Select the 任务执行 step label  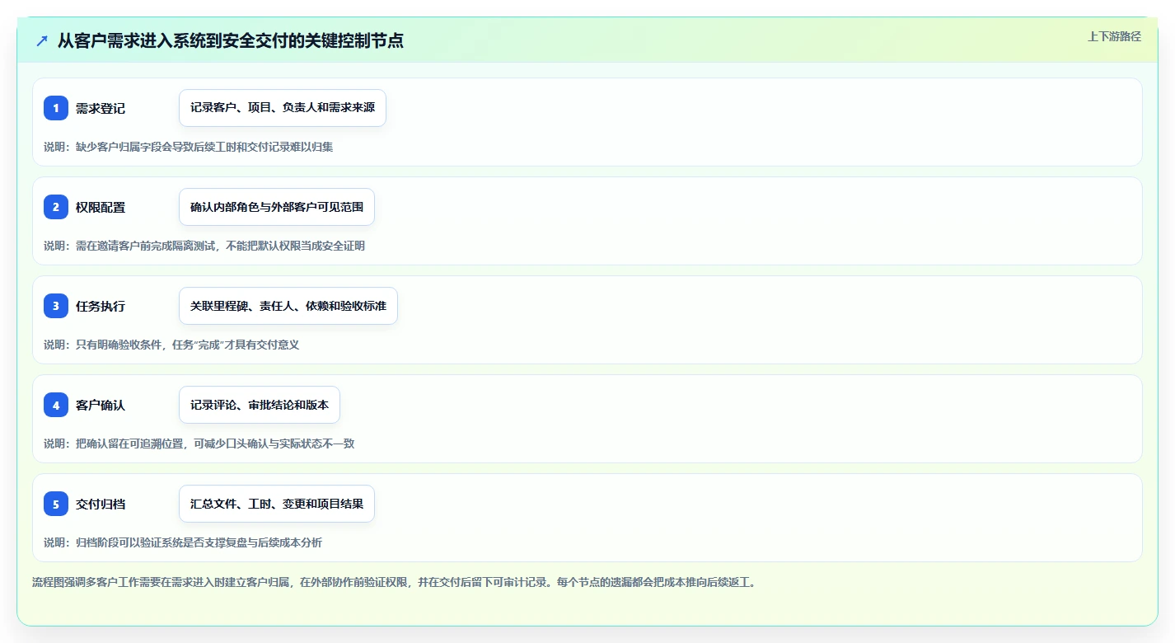point(101,306)
